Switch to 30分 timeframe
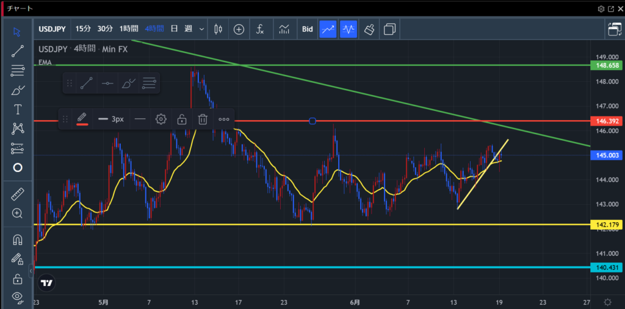 (x=105, y=29)
